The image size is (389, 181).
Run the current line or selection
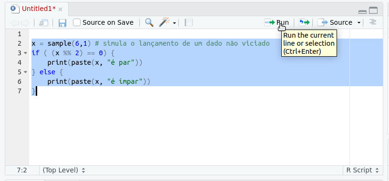pos(276,22)
